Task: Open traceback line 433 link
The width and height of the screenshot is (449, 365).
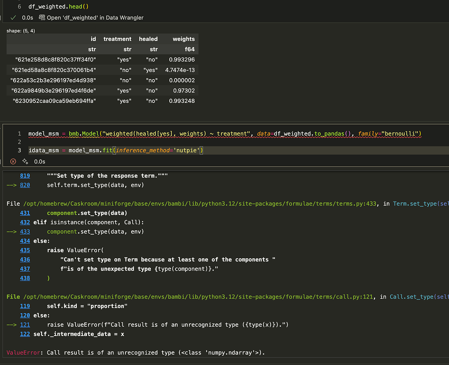Action: click(x=25, y=232)
